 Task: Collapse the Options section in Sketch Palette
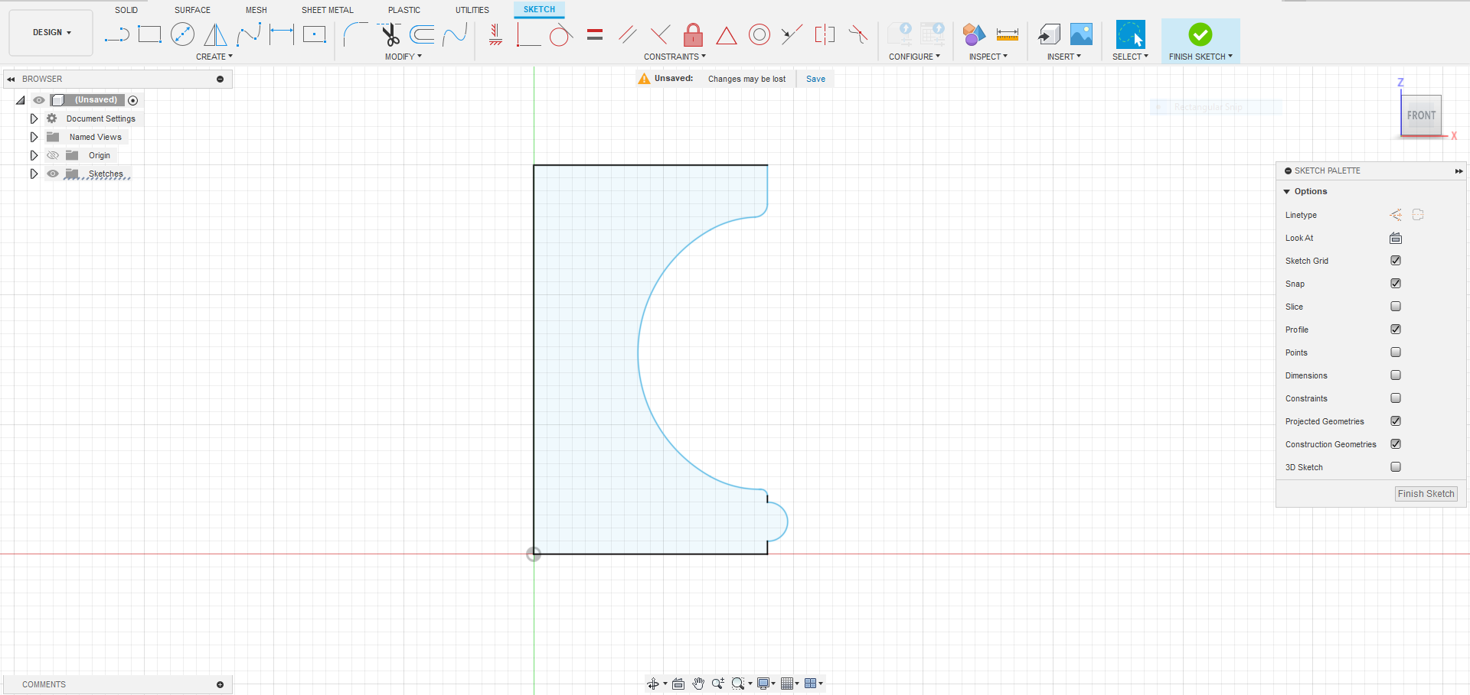click(1287, 192)
